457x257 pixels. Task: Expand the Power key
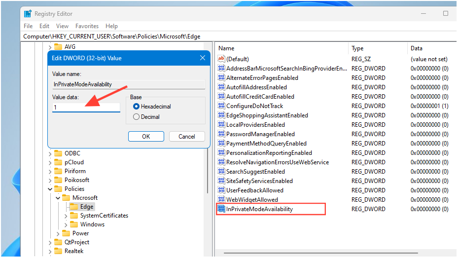point(58,234)
